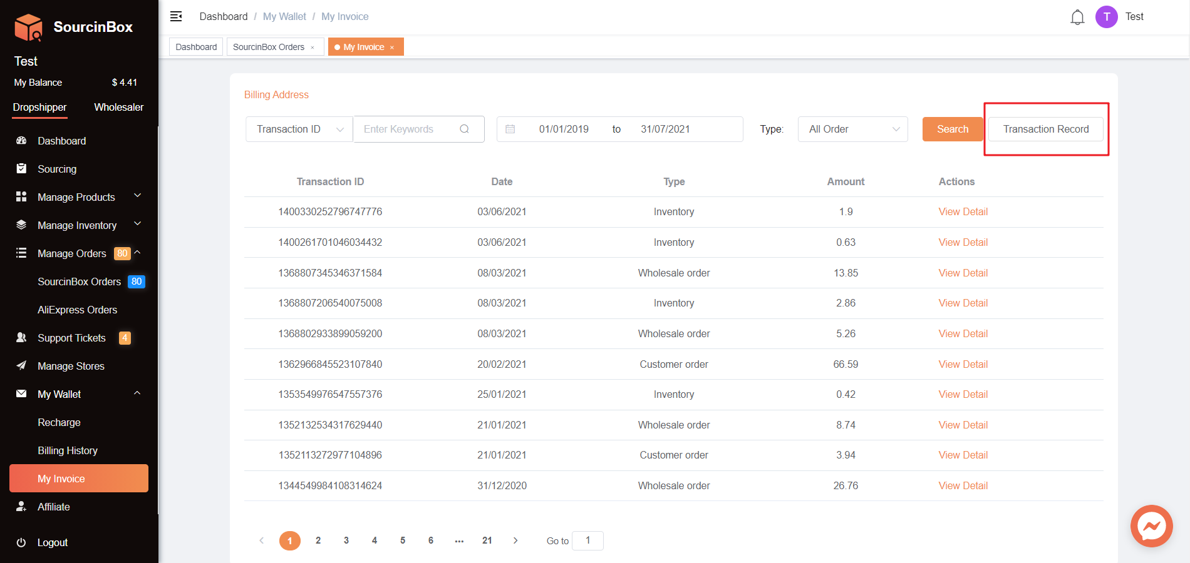Click the SourcinBox logo icon
Screen dimensions: 1190x563
28,28
